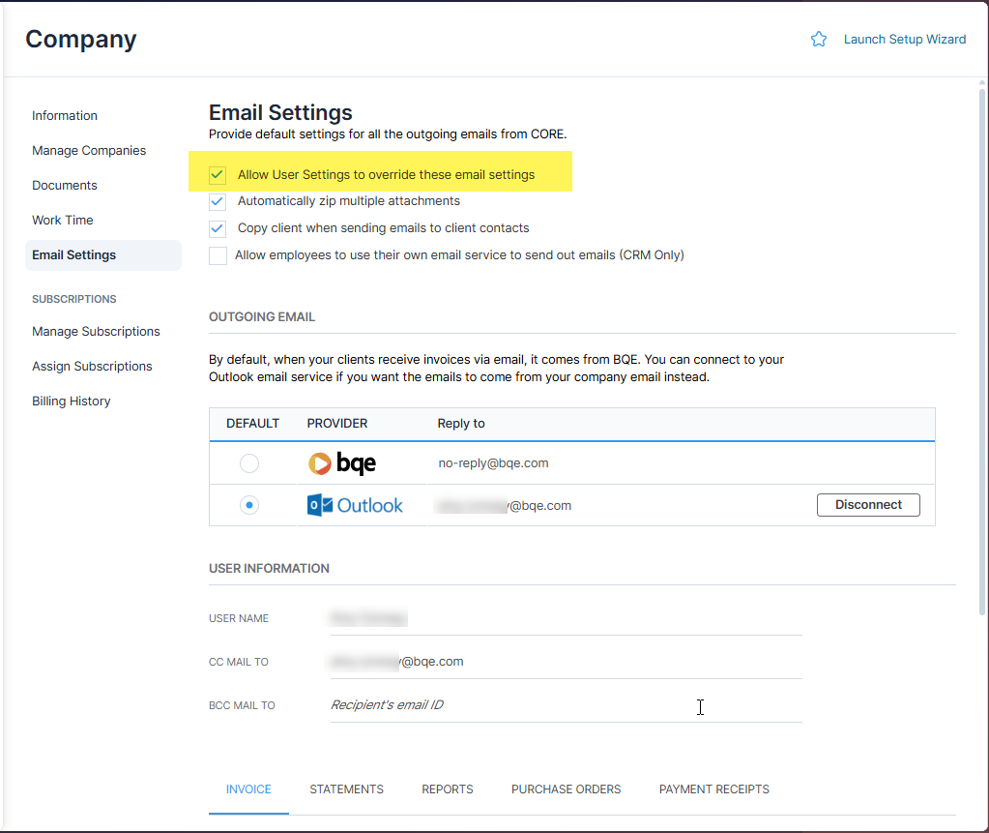Switch to the INVOICE tab
Screen dimensions: 989x833
(248, 788)
